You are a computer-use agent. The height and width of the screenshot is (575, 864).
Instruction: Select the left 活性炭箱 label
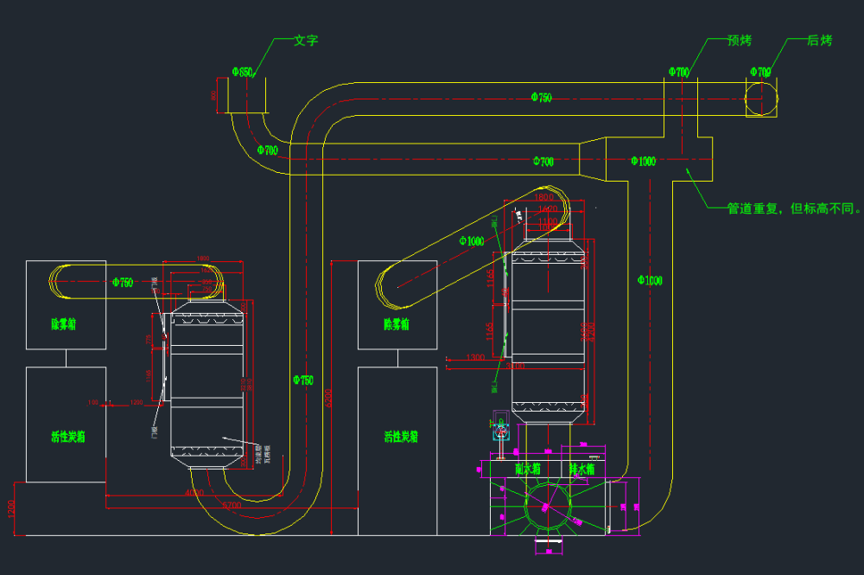[66, 437]
